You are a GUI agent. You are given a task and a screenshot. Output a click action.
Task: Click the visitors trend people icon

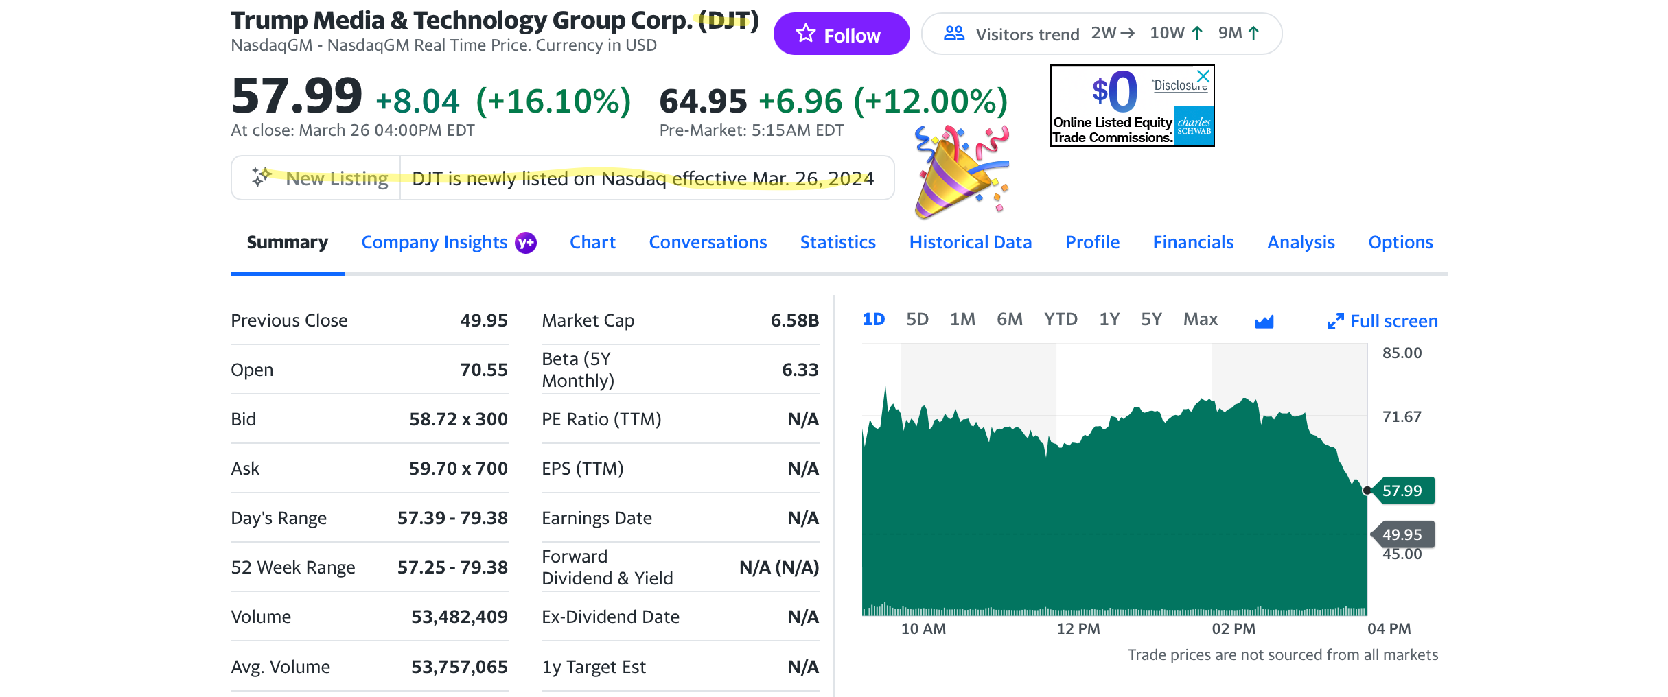click(x=954, y=34)
